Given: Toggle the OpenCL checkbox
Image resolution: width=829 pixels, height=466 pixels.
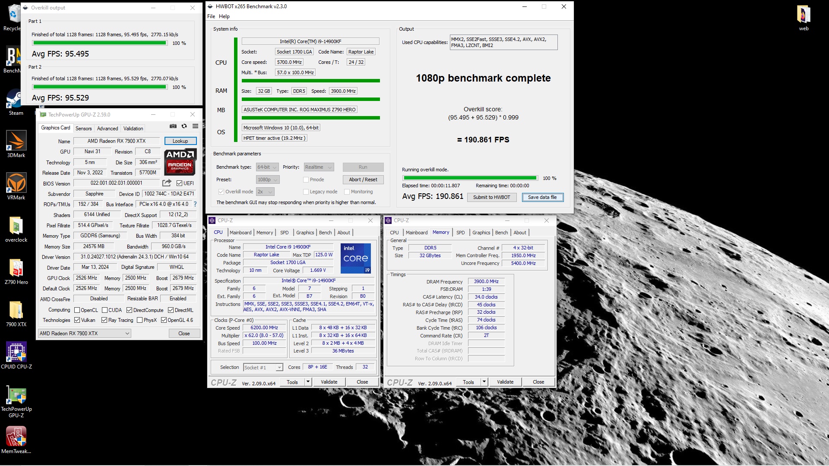Looking at the screenshot, I should (x=77, y=310).
